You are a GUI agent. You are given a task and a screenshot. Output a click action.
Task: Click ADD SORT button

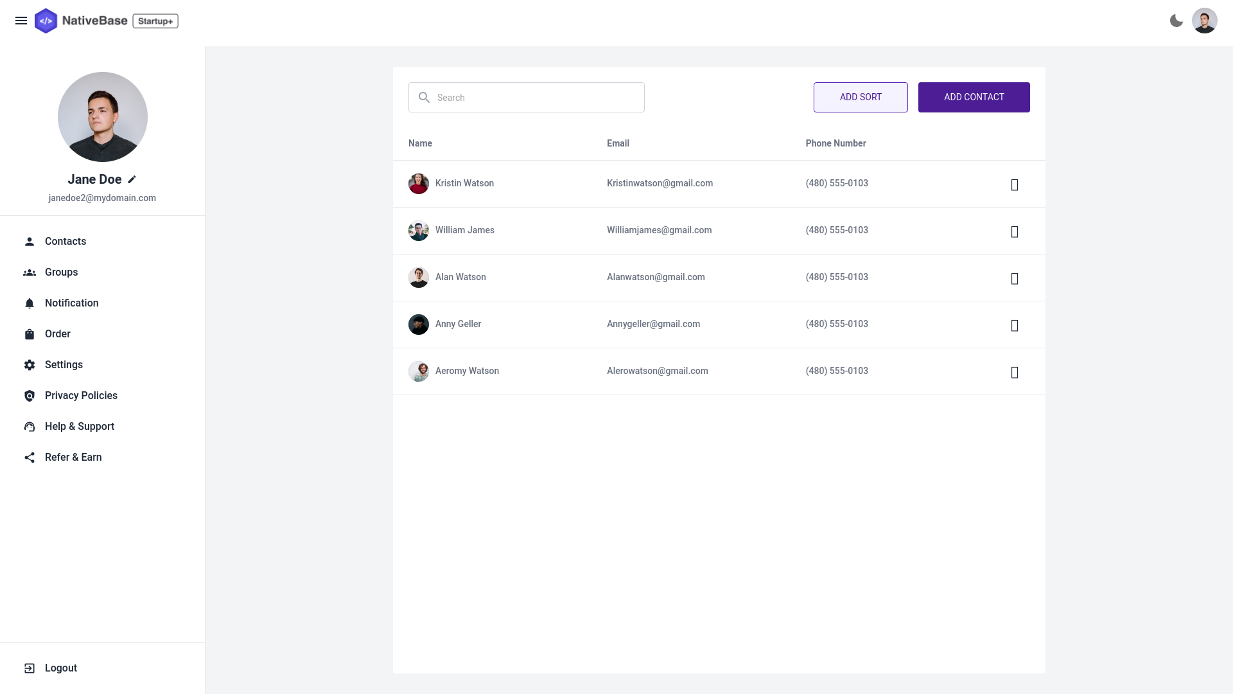pyautogui.click(x=861, y=96)
